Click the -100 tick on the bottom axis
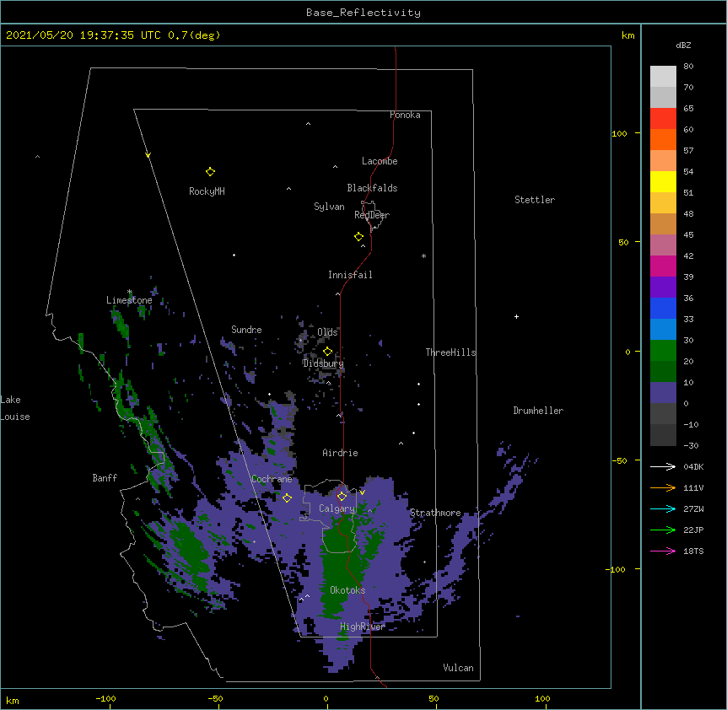Viewport: 727px width, 710px height. click(x=105, y=699)
